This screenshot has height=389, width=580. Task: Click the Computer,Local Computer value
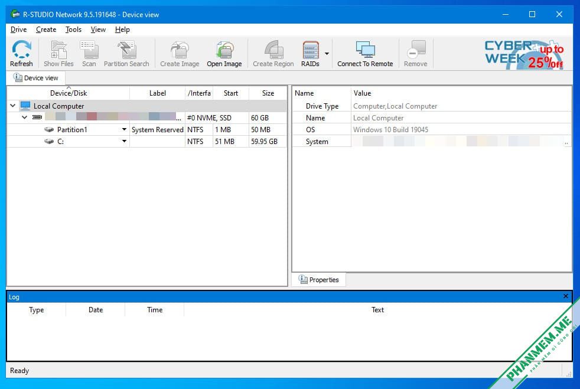(x=395, y=106)
